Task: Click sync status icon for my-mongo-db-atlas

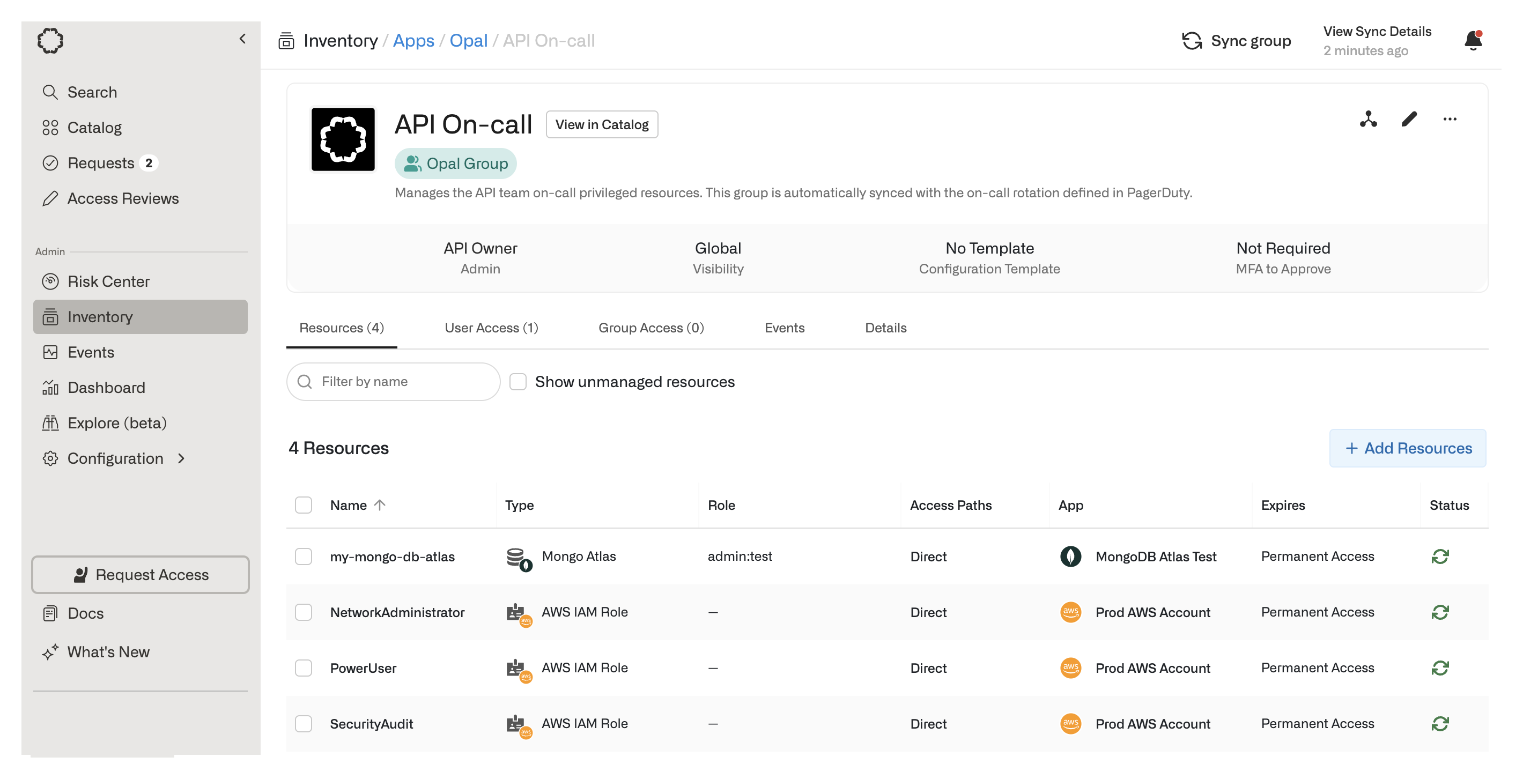Action: pyautogui.click(x=1440, y=556)
